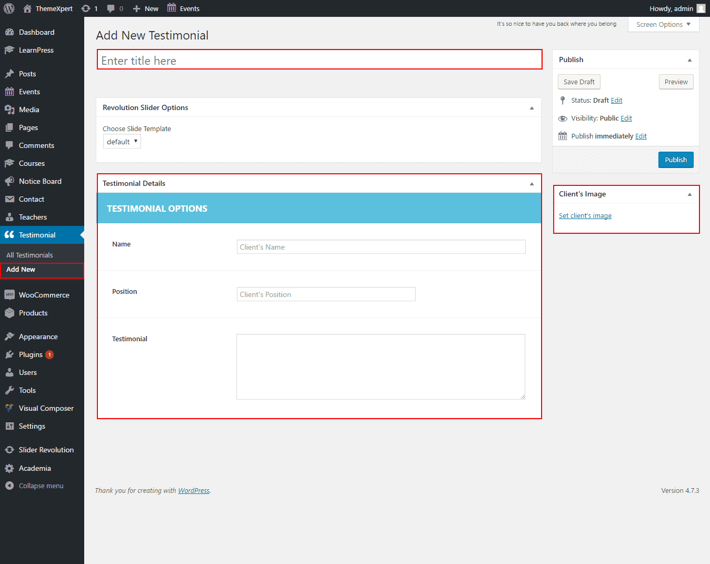Open All Testimonials submenu item
This screenshot has height=564, width=710.
click(29, 255)
